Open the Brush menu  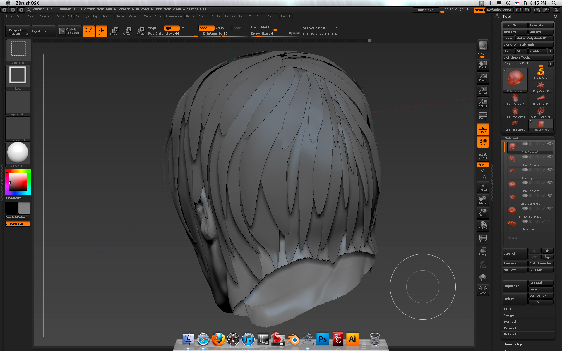pos(20,16)
